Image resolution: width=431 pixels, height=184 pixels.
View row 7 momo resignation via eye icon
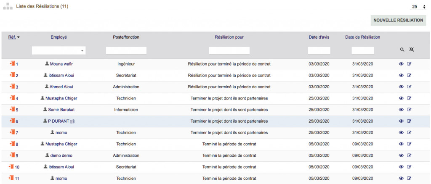point(401,133)
